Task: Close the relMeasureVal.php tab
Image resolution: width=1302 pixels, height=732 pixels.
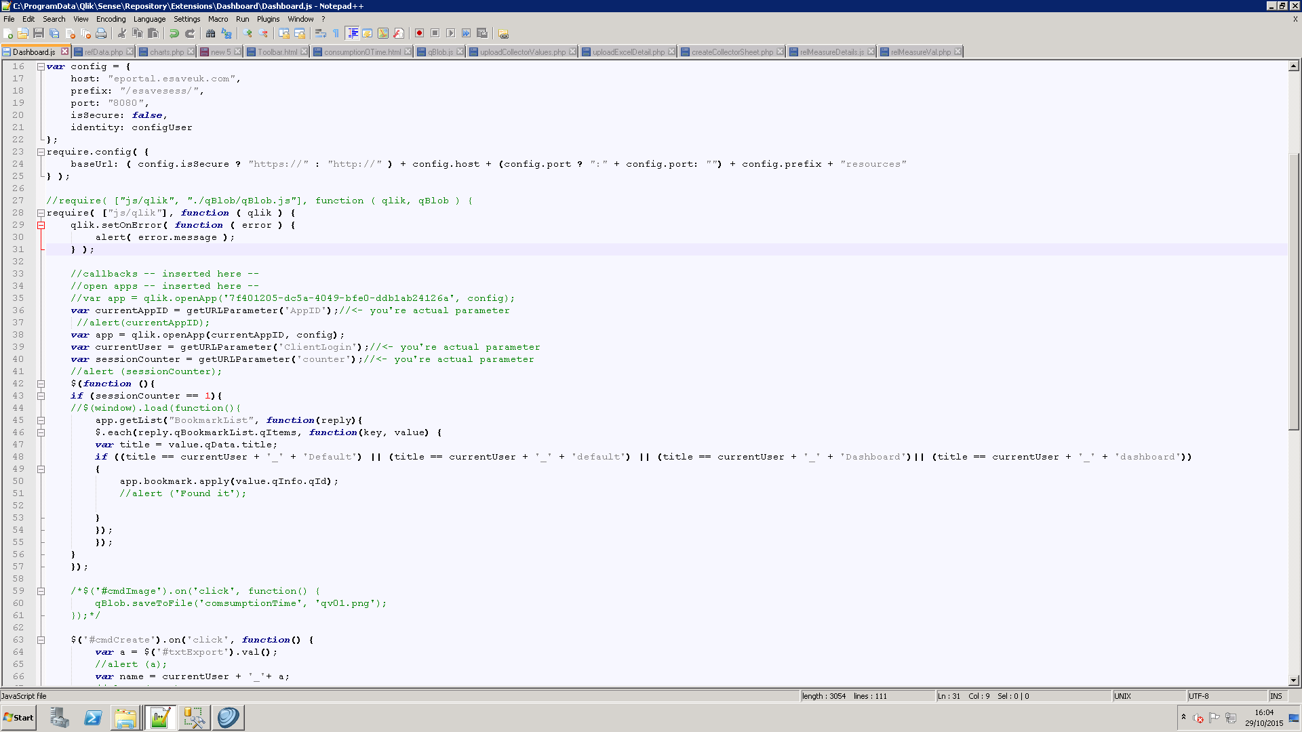Action: [x=958, y=52]
